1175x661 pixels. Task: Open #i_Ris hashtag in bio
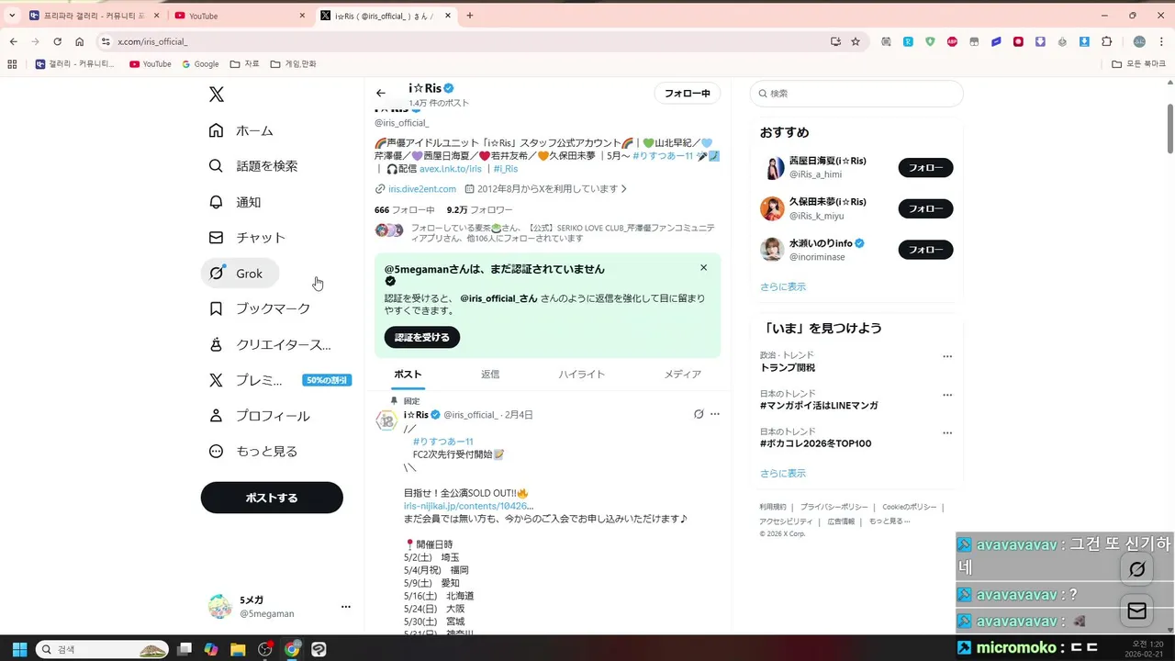point(506,169)
